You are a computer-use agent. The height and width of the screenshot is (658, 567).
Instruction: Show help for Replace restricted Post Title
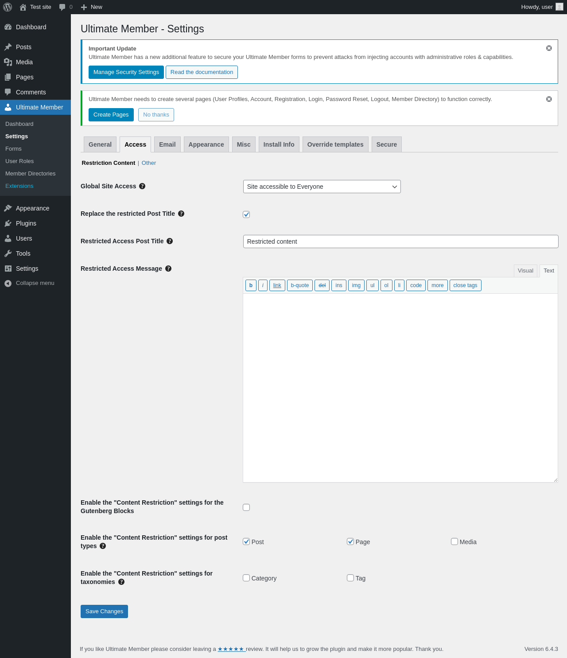tap(181, 214)
